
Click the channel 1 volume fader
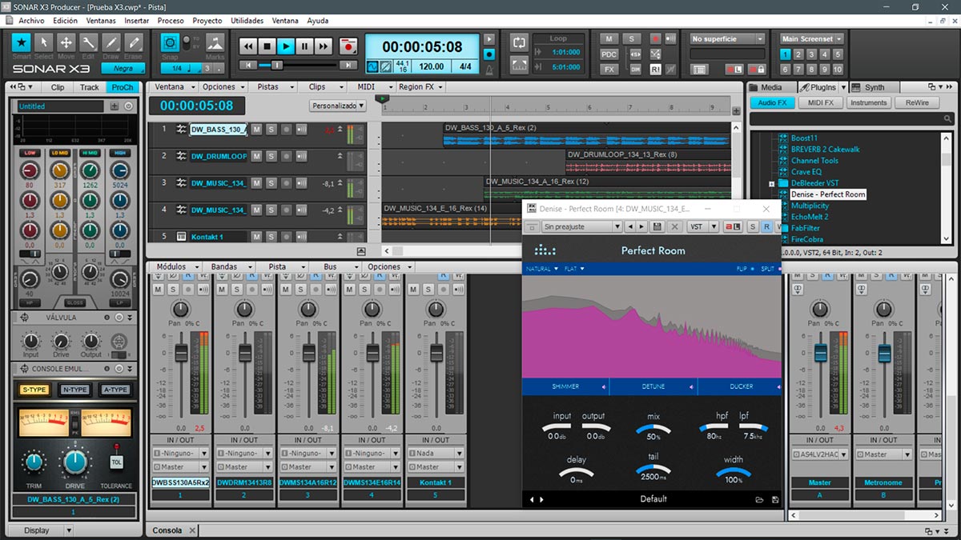181,352
